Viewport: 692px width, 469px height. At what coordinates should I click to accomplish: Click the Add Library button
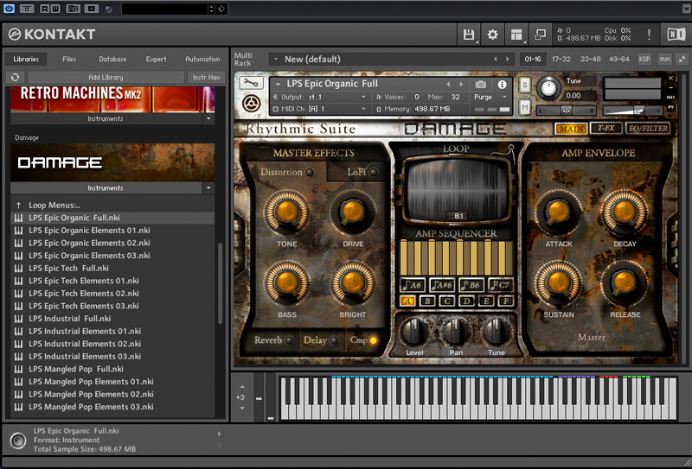tap(106, 77)
